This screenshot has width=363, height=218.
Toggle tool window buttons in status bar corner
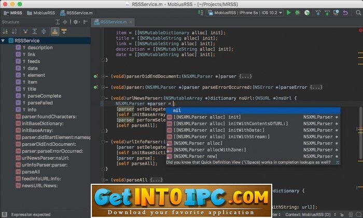coord(4,214)
